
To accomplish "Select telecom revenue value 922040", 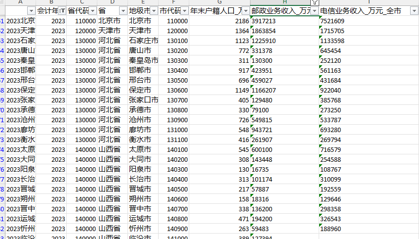I will tap(369, 90).
